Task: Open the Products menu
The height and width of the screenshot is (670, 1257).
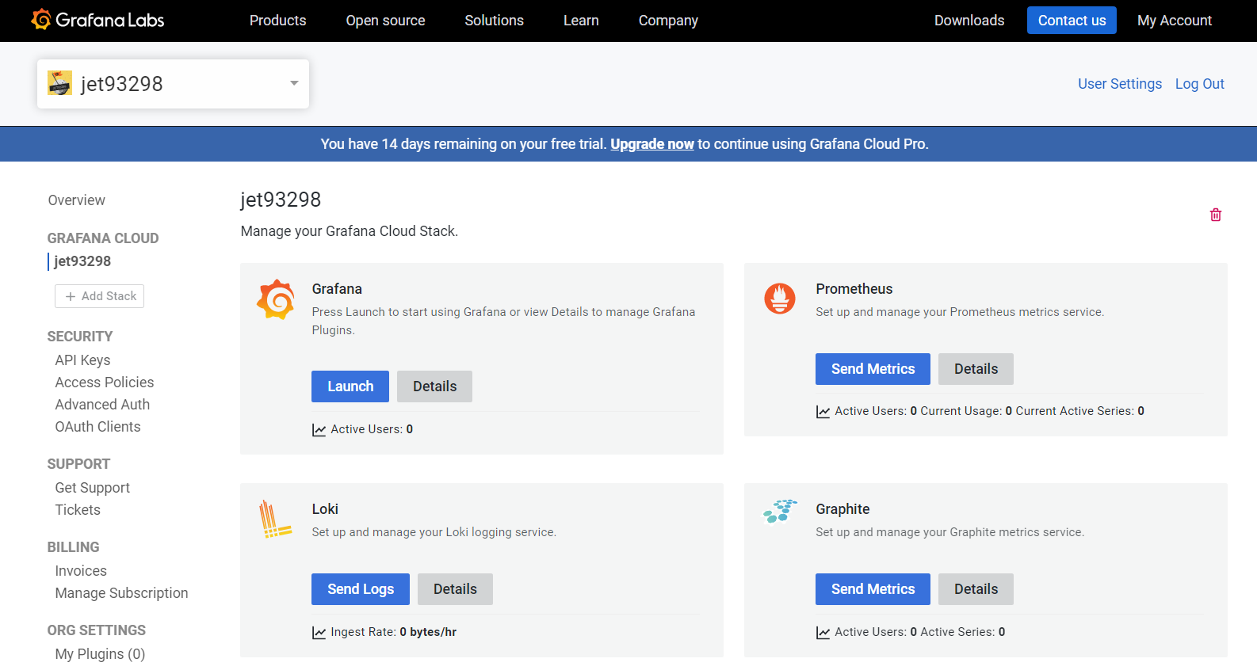Action: tap(277, 21)
